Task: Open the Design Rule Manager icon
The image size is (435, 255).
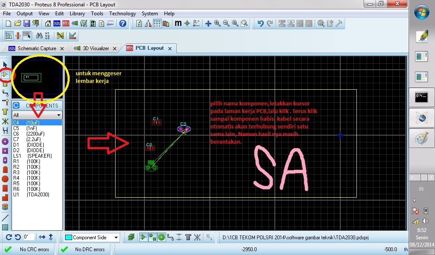Action: pyautogui.click(x=72, y=36)
